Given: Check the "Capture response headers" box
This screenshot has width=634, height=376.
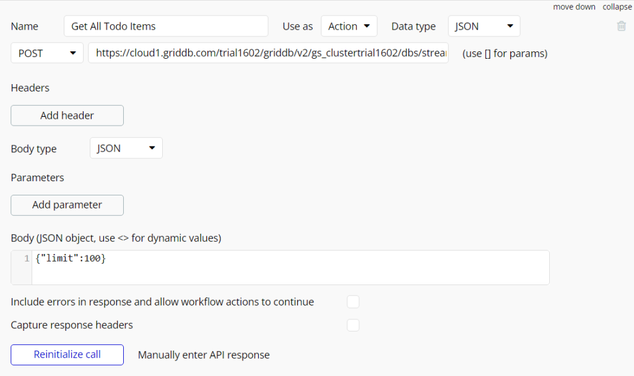Looking at the screenshot, I should (x=353, y=325).
